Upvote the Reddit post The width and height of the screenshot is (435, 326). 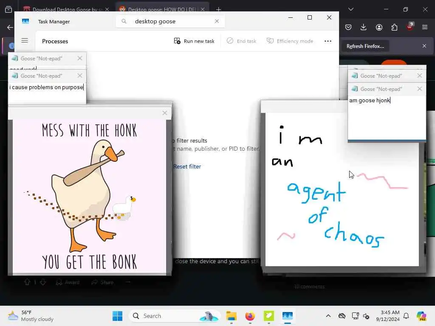[27, 282]
